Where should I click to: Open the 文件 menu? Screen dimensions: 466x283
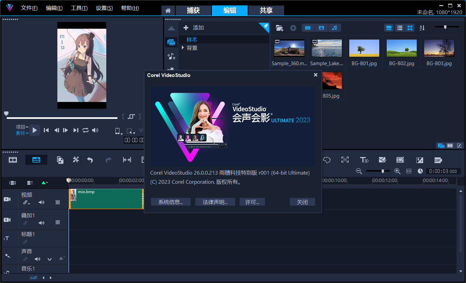point(29,8)
